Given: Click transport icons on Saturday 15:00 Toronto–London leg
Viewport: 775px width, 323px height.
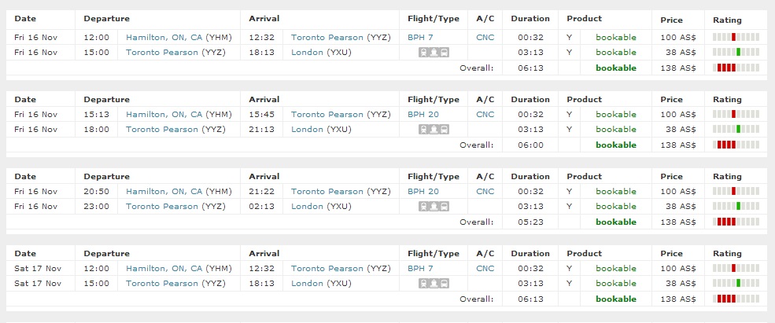Looking at the screenshot, I should 434,284.
